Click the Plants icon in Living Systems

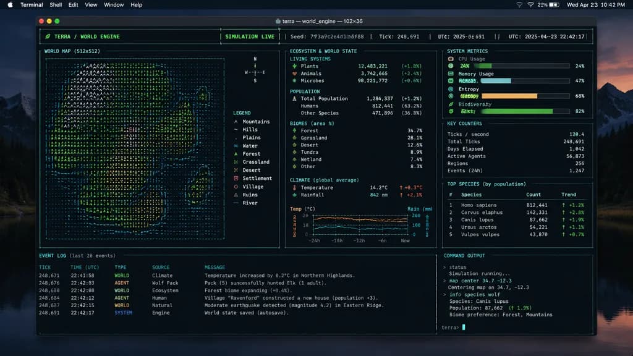click(x=294, y=66)
